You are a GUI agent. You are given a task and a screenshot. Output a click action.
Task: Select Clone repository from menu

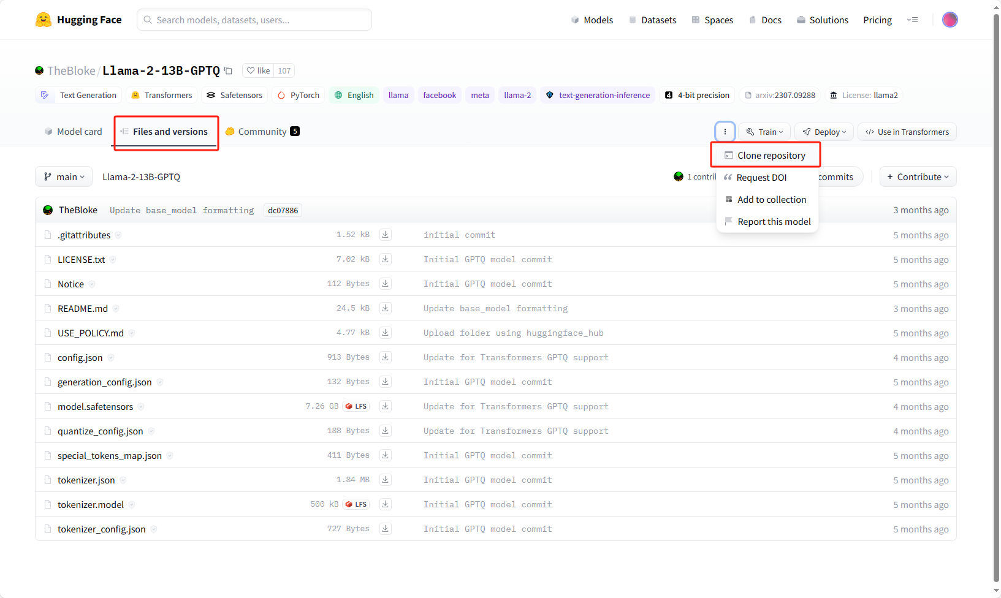point(766,155)
